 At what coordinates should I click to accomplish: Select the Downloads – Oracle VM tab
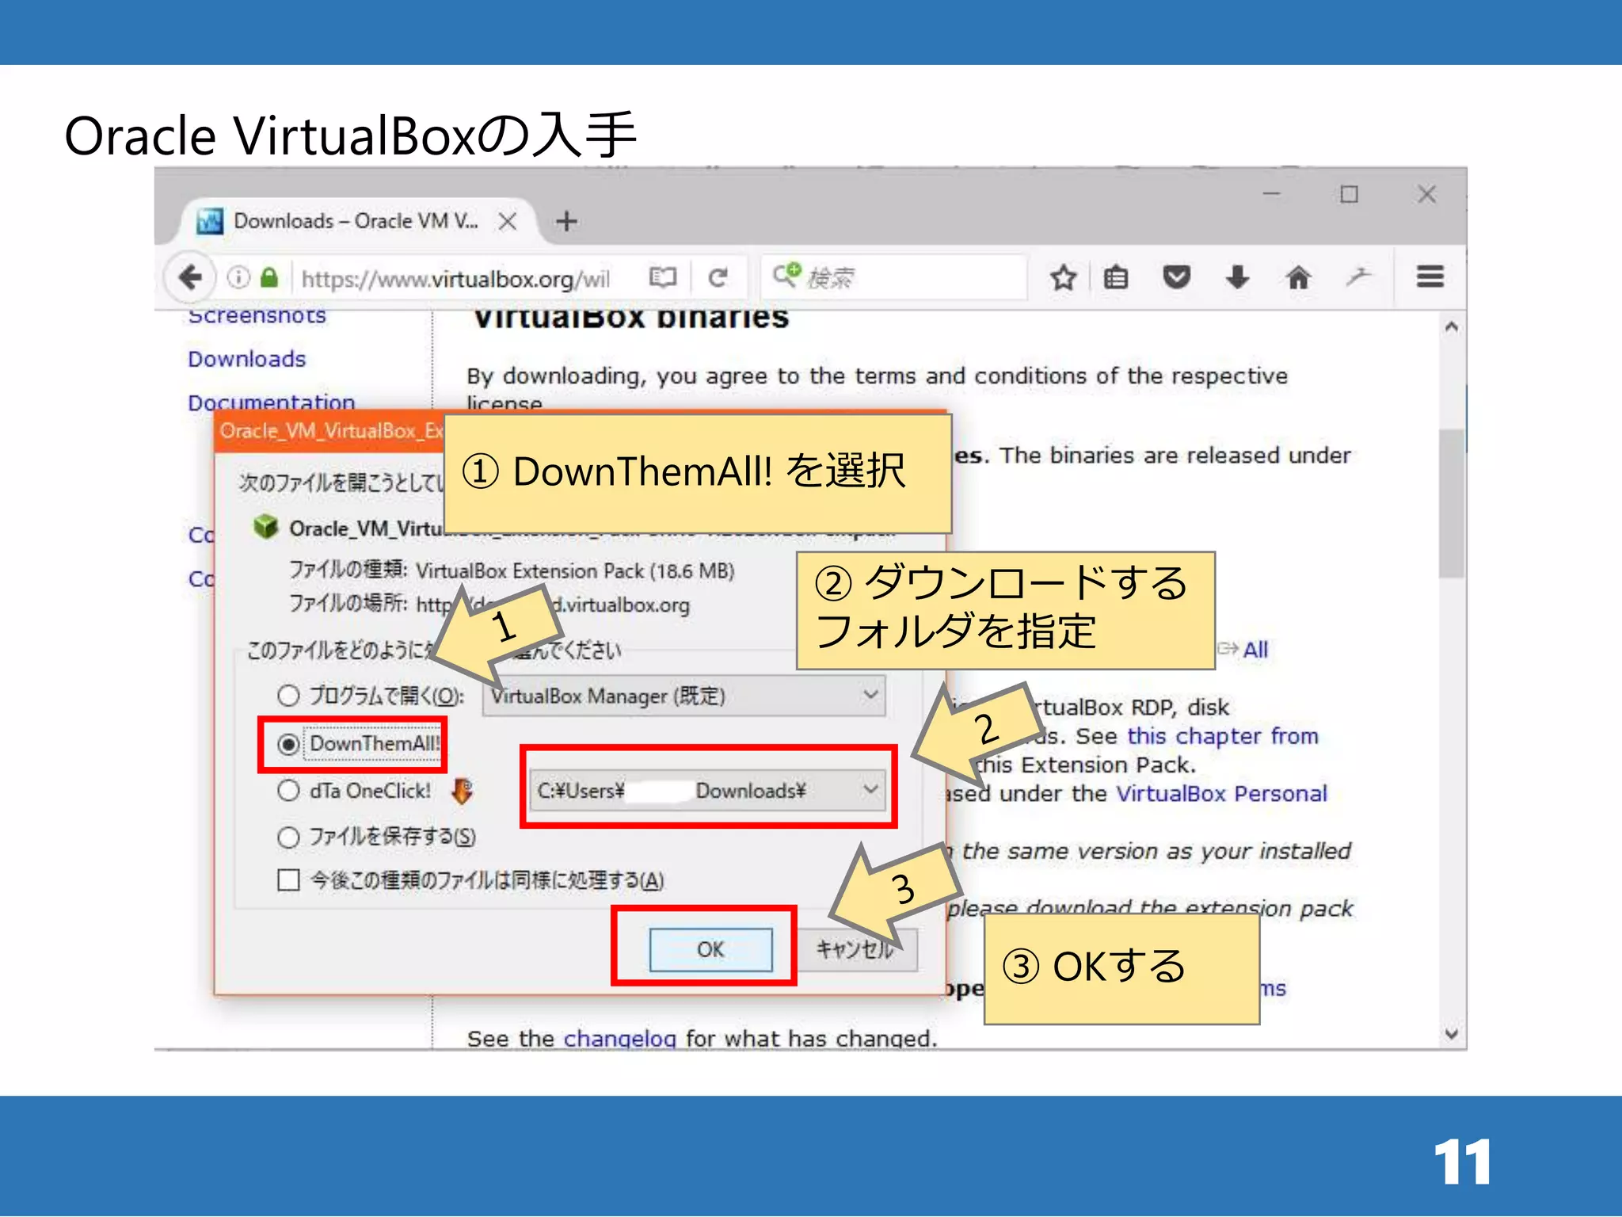pyautogui.click(x=356, y=221)
